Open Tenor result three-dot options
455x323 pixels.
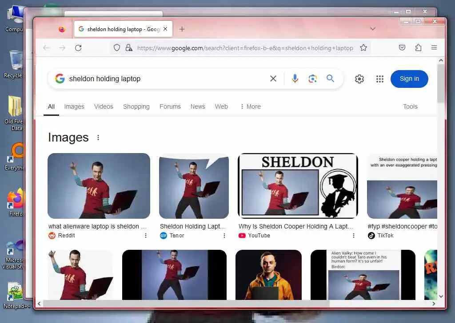224,236
